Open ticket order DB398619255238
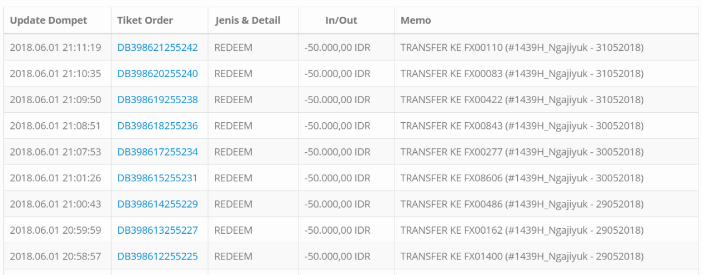This screenshot has width=703, height=275. 157,100
